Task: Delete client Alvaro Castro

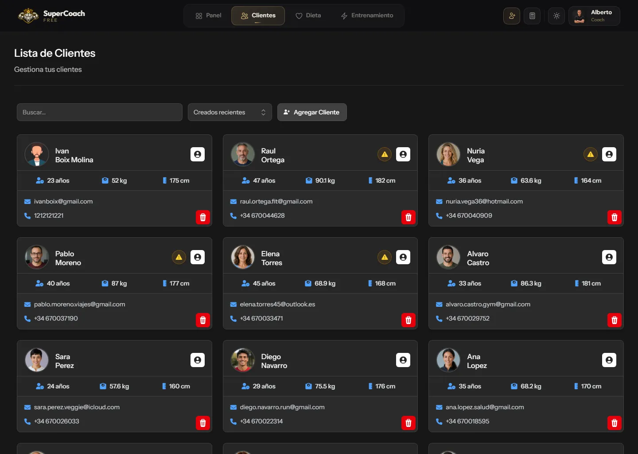Action: pos(615,320)
